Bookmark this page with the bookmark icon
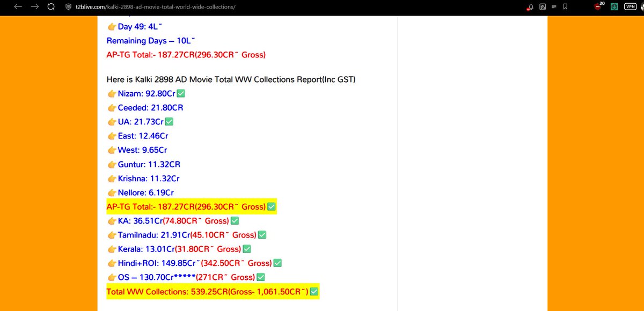644x311 pixels. click(x=566, y=7)
